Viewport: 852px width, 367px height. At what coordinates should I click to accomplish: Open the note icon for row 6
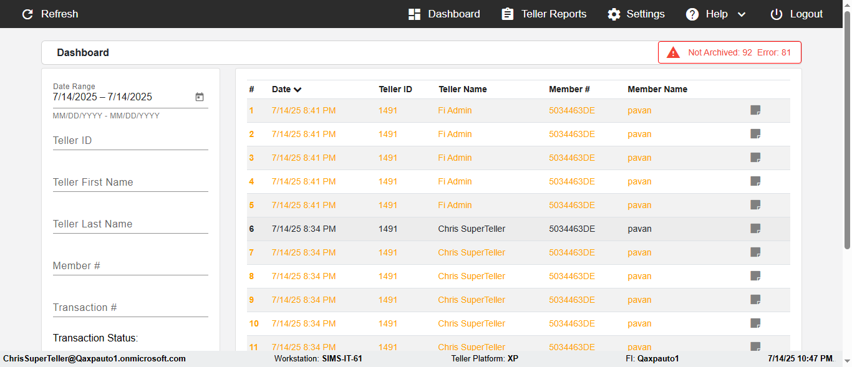tap(755, 229)
